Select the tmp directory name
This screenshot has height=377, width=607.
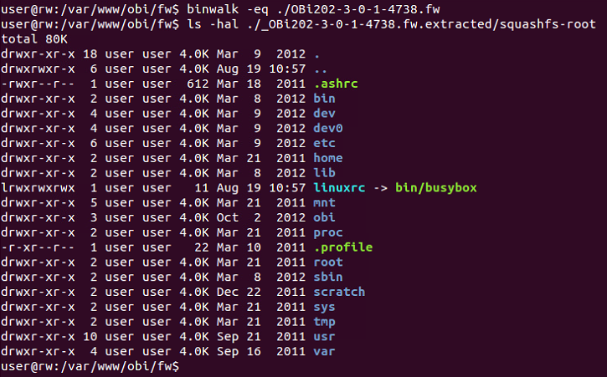click(x=324, y=322)
